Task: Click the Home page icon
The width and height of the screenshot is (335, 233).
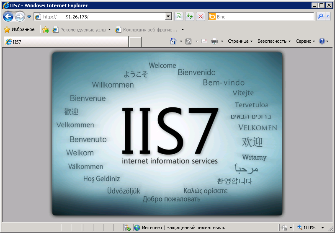Action: pyautogui.click(x=173, y=41)
